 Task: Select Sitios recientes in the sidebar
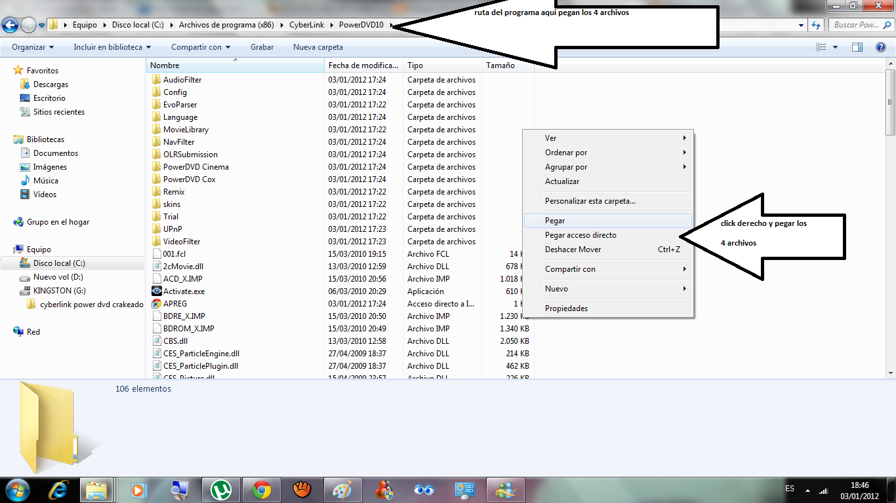pyautogui.click(x=58, y=112)
